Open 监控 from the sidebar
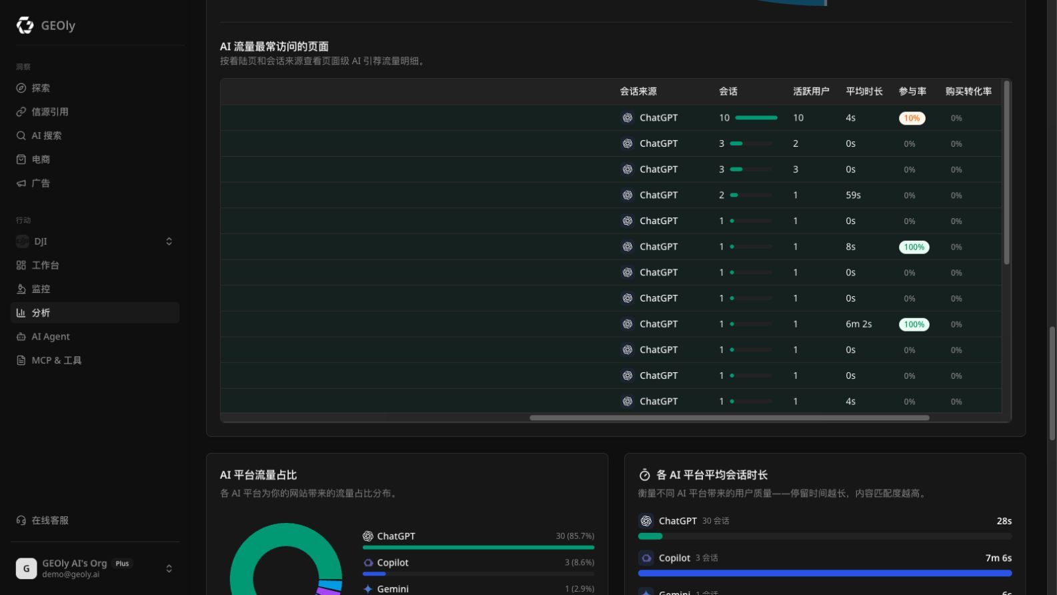This screenshot has width=1057, height=595. pos(95,289)
